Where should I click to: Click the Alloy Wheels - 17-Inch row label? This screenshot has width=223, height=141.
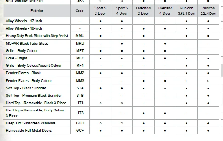click(x=24, y=21)
